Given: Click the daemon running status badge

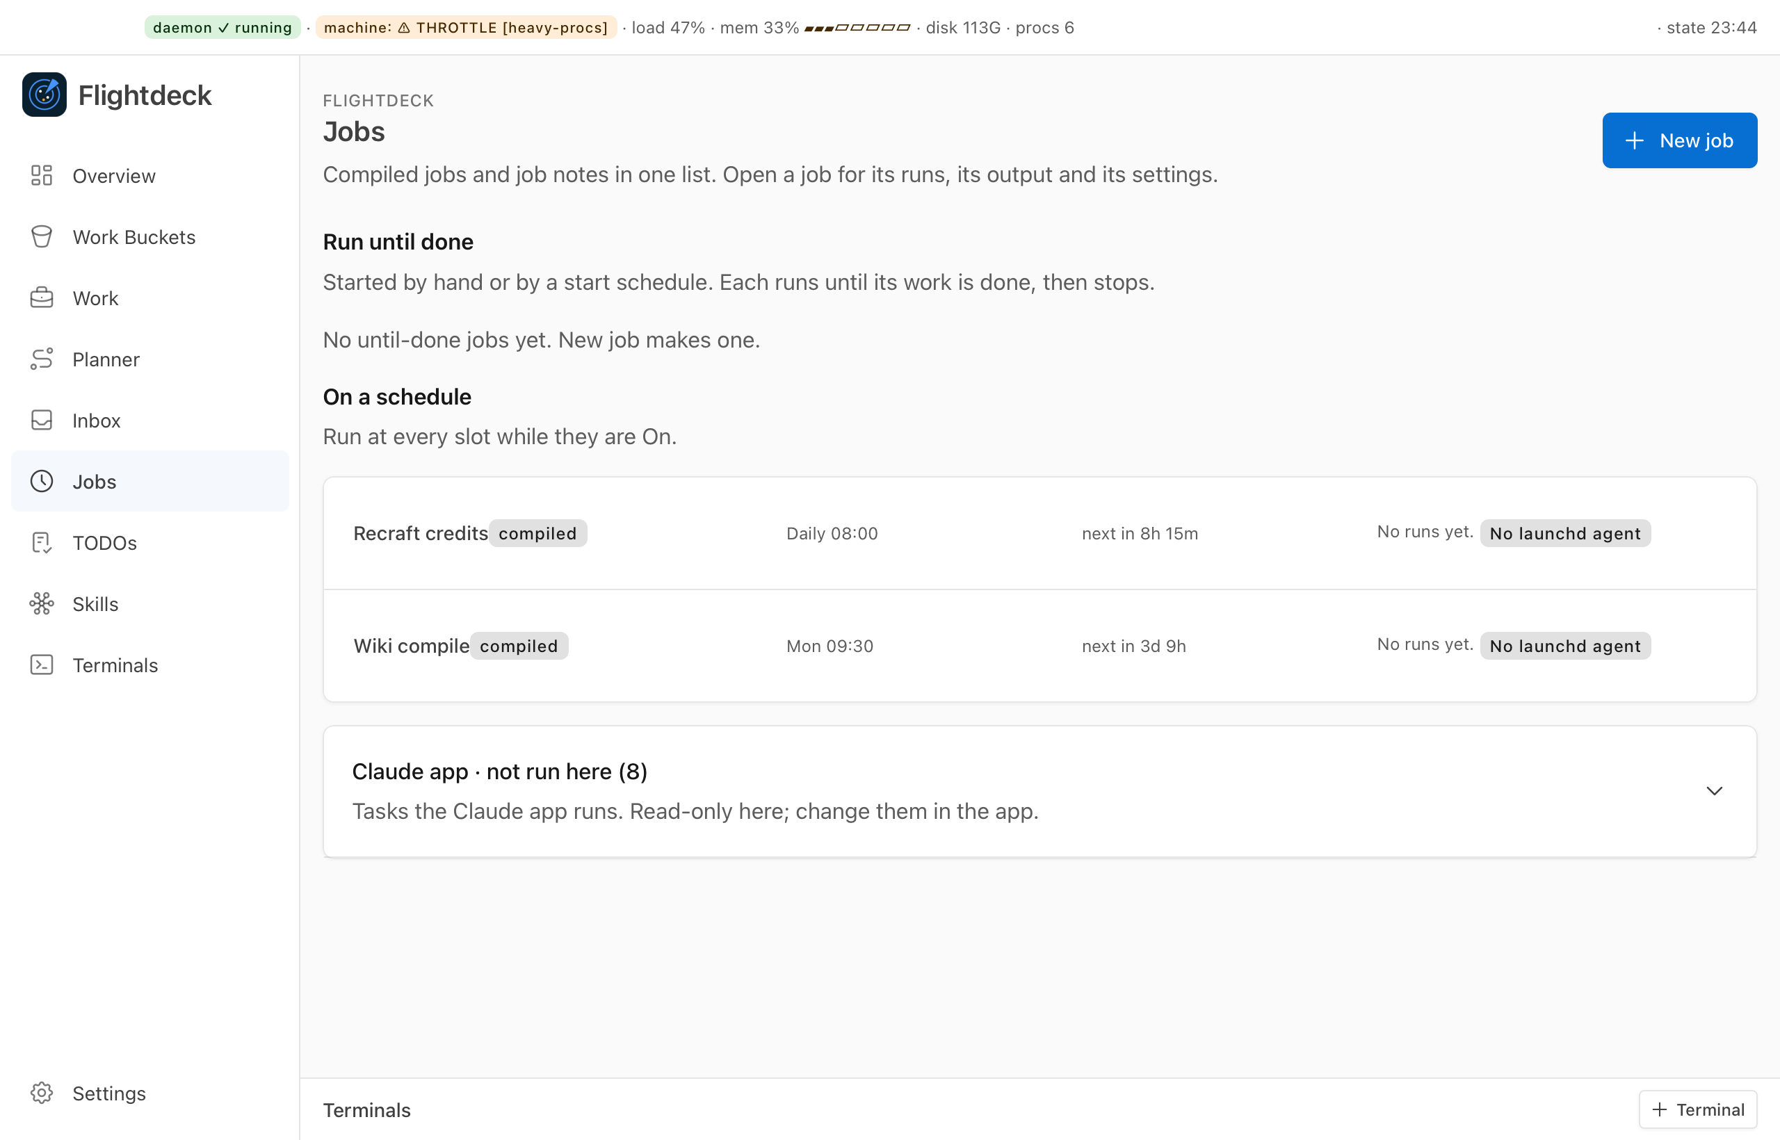Looking at the screenshot, I should tap(222, 27).
